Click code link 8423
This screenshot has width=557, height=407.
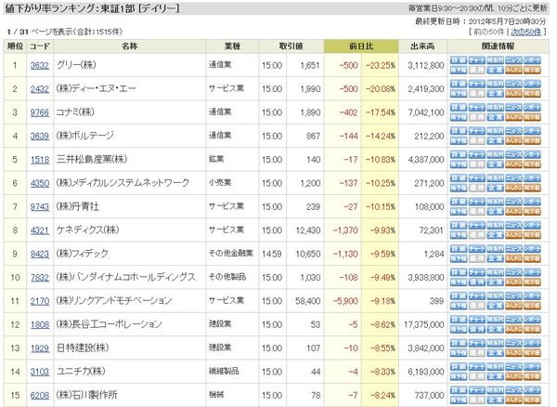click(x=40, y=254)
